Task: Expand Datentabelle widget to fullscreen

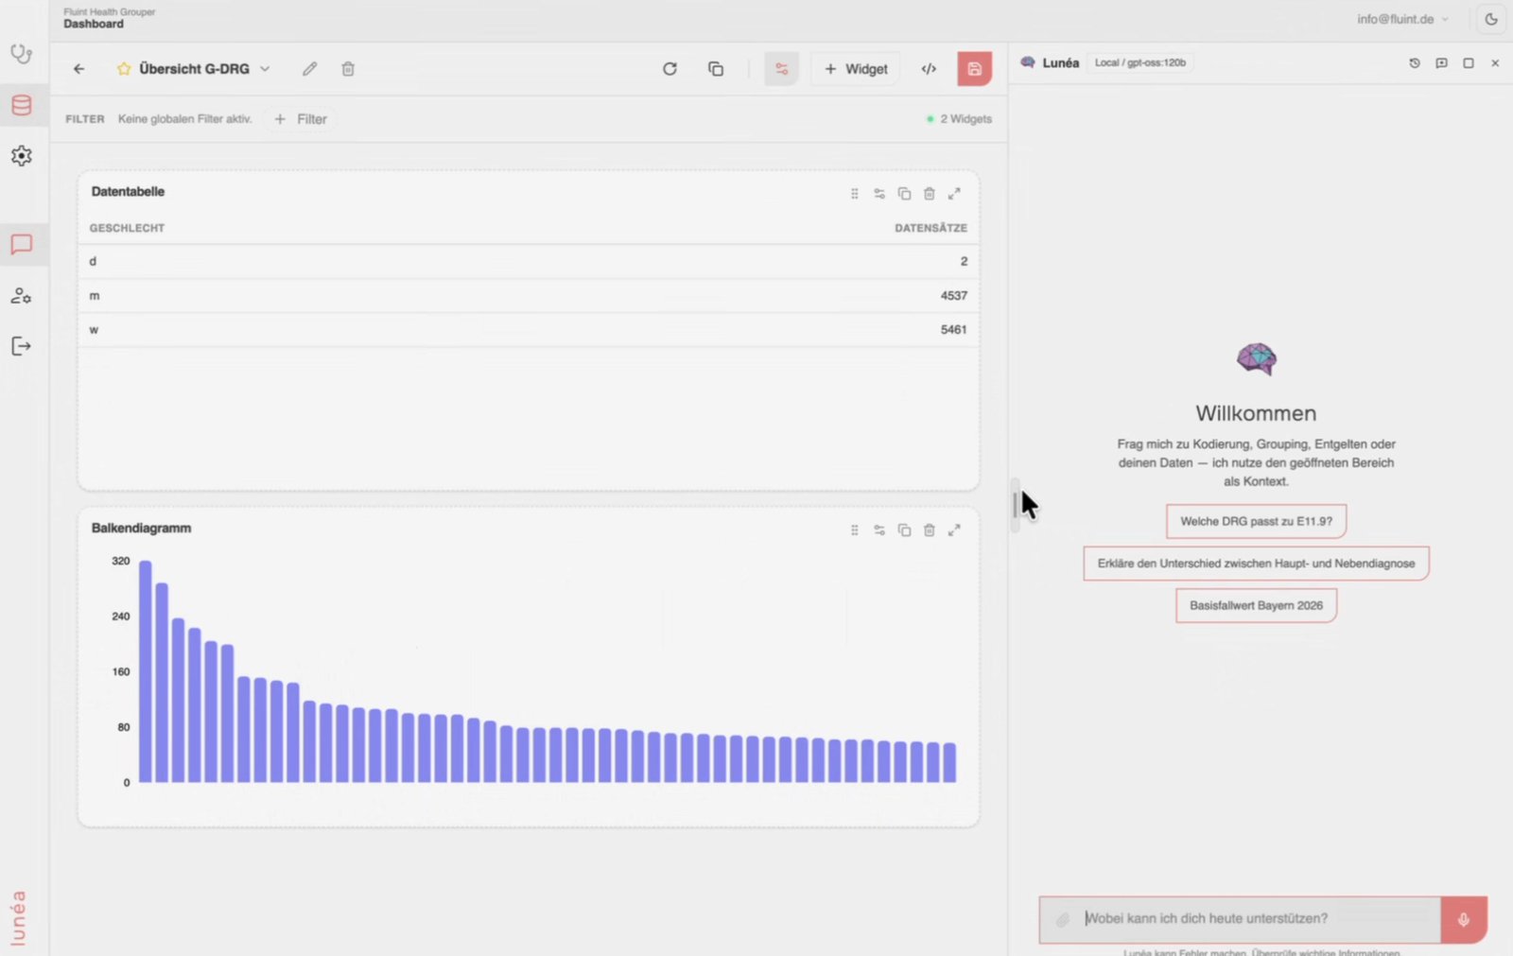Action: (x=954, y=194)
